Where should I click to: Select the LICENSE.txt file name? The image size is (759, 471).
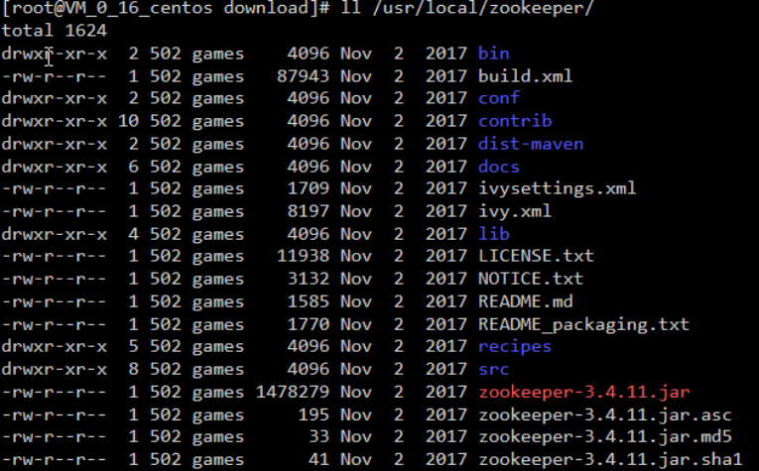[536, 255]
